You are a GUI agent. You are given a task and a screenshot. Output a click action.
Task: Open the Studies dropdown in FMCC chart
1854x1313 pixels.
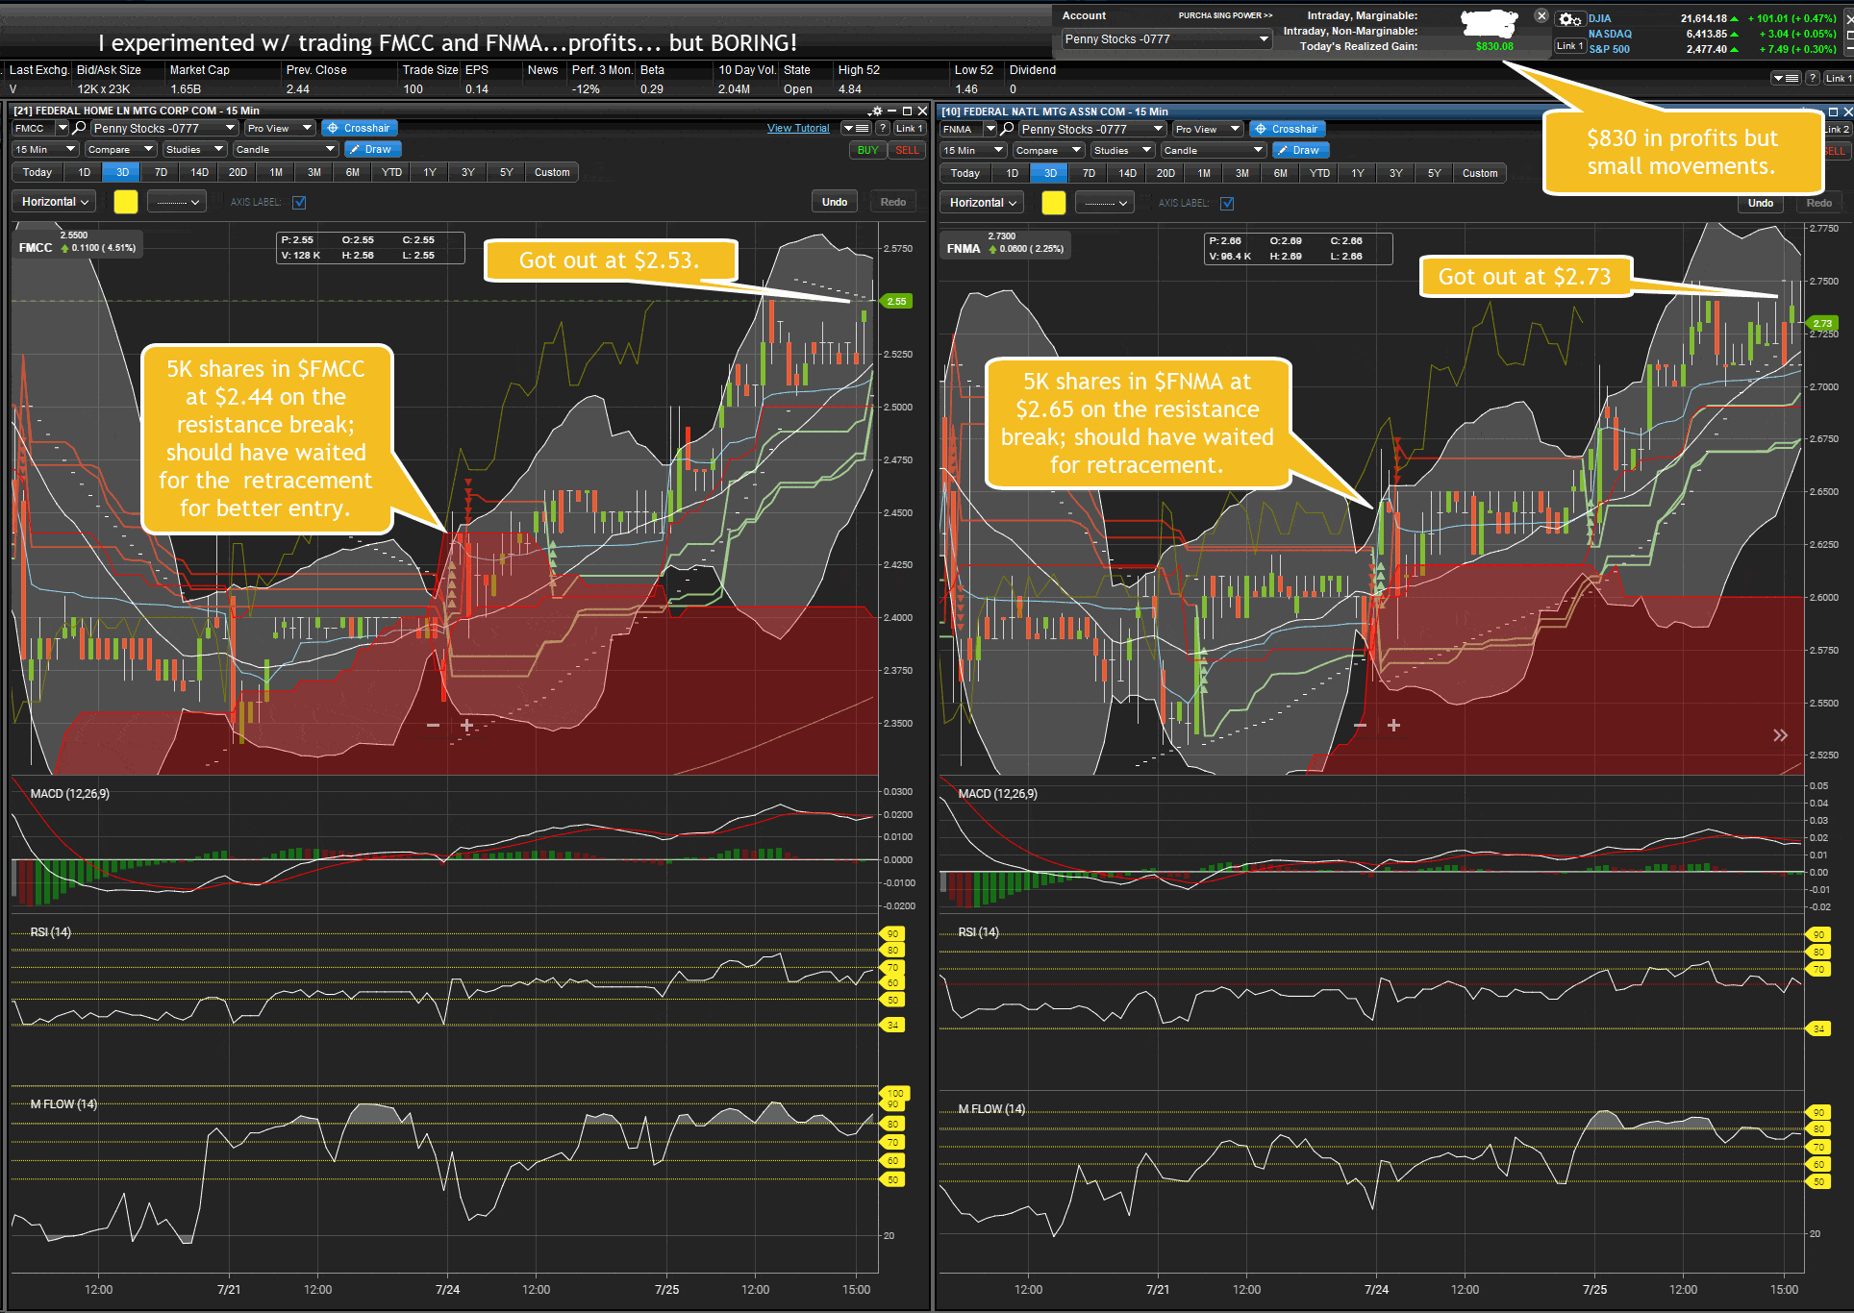click(193, 149)
